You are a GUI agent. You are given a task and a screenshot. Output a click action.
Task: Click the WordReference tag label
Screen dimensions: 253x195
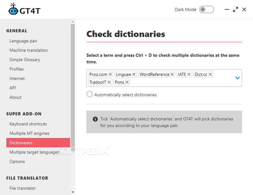(x=154, y=74)
